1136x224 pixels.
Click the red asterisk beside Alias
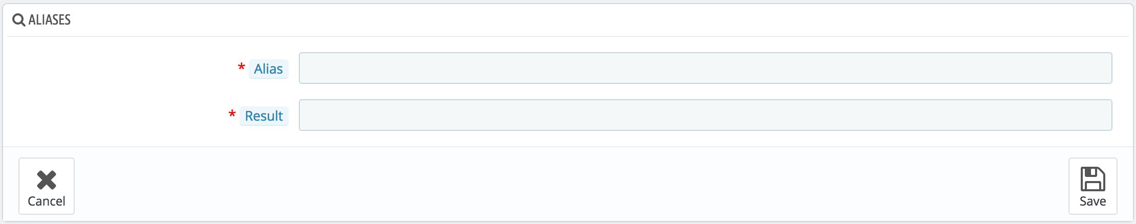pyautogui.click(x=242, y=67)
